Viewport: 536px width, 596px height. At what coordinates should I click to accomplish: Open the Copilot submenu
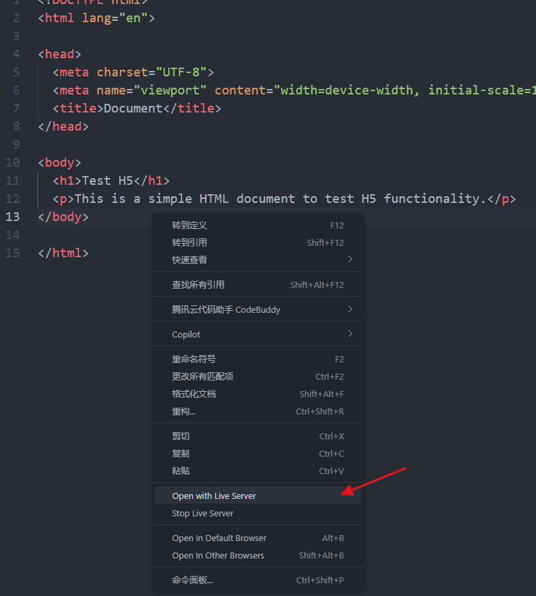click(x=257, y=334)
